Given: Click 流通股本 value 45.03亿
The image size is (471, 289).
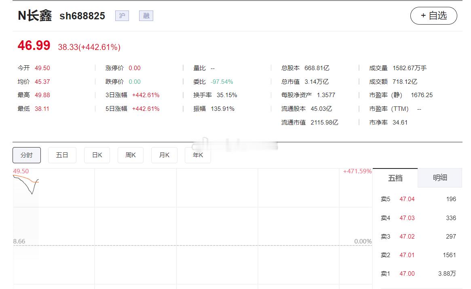Looking at the screenshot, I should coord(321,109).
